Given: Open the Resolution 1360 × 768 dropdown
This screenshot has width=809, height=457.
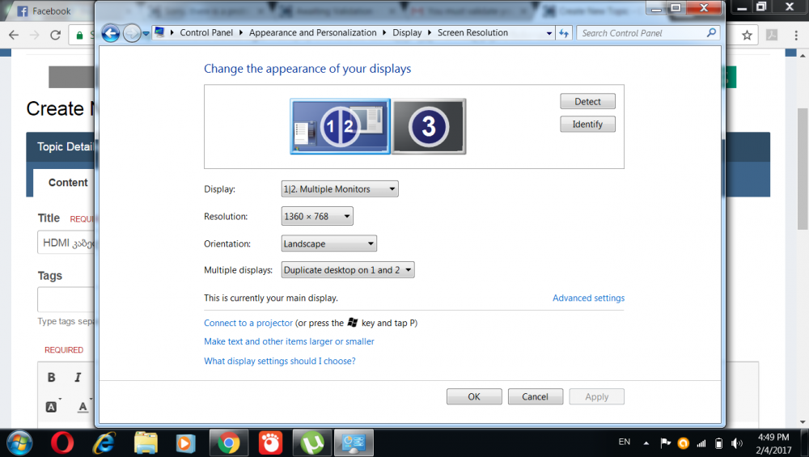Looking at the screenshot, I should 317,217.
